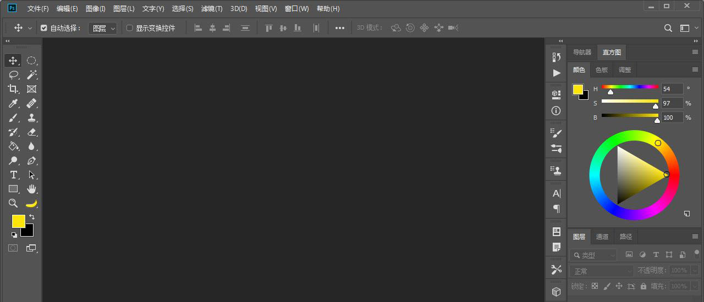704x302 pixels.
Task: Switch to the 通道 tab
Action: pyautogui.click(x=602, y=237)
